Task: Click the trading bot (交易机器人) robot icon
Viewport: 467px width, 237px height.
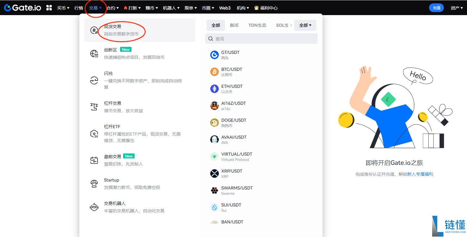Action: click(94, 207)
